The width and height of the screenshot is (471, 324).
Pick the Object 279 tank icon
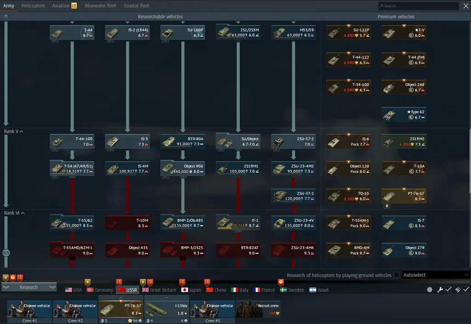click(x=404, y=250)
